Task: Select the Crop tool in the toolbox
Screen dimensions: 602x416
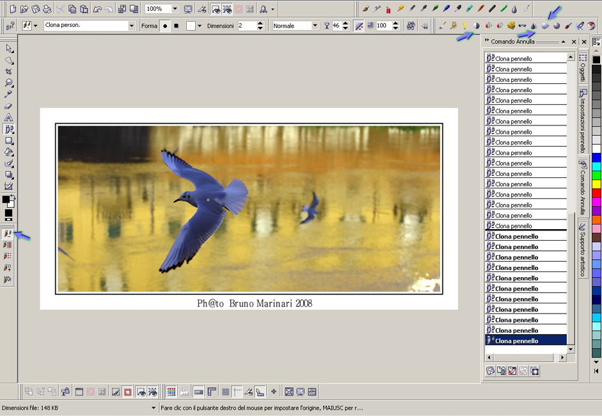Action: (9, 72)
